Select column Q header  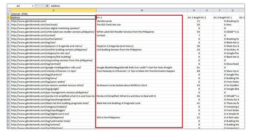pyautogui.click(x=232, y=11)
